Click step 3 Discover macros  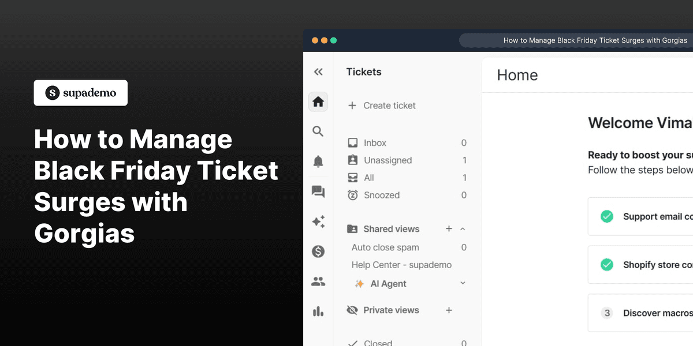[607, 313]
